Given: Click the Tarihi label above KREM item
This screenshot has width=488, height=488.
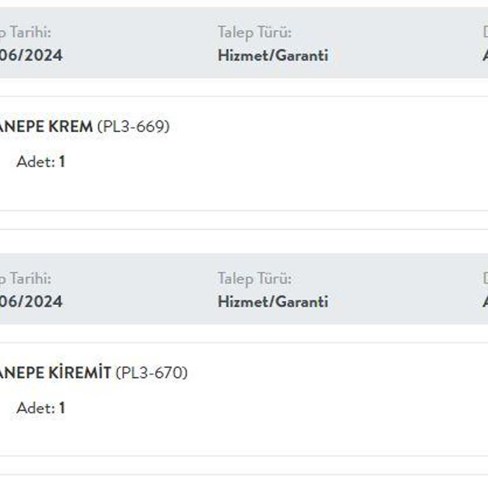Looking at the screenshot, I should click(29, 32).
